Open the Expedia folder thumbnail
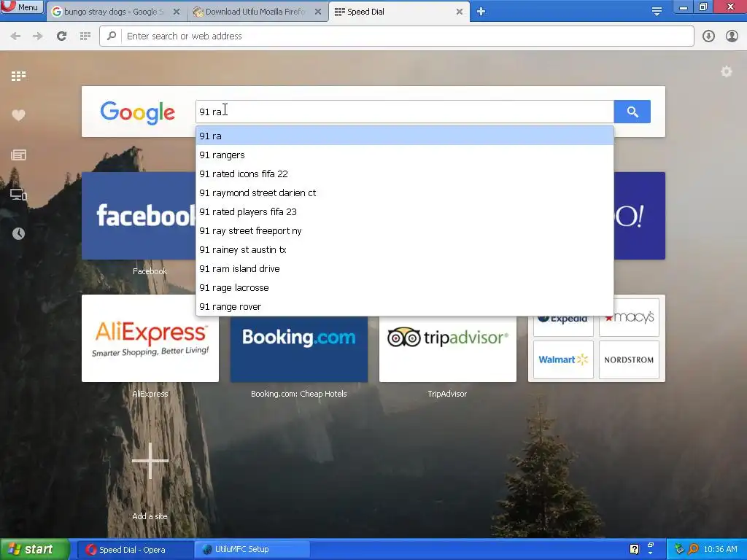This screenshot has width=747, height=560. pyautogui.click(x=563, y=326)
